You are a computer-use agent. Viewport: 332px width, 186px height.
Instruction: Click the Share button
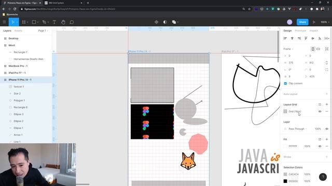(x=302, y=22)
